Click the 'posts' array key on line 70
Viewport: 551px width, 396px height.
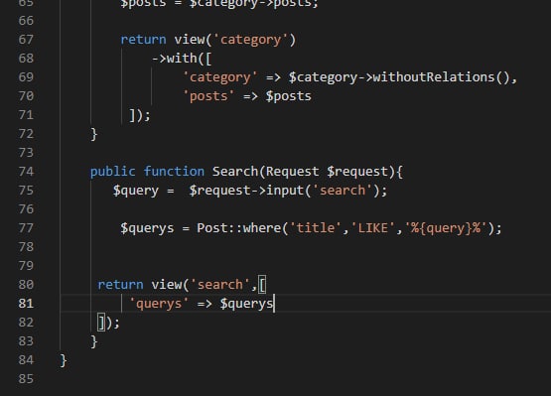tap(208, 96)
